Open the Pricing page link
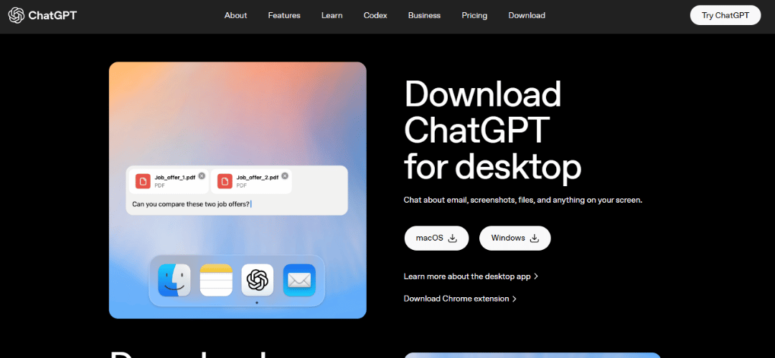The height and width of the screenshot is (358, 775). point(474,15)
